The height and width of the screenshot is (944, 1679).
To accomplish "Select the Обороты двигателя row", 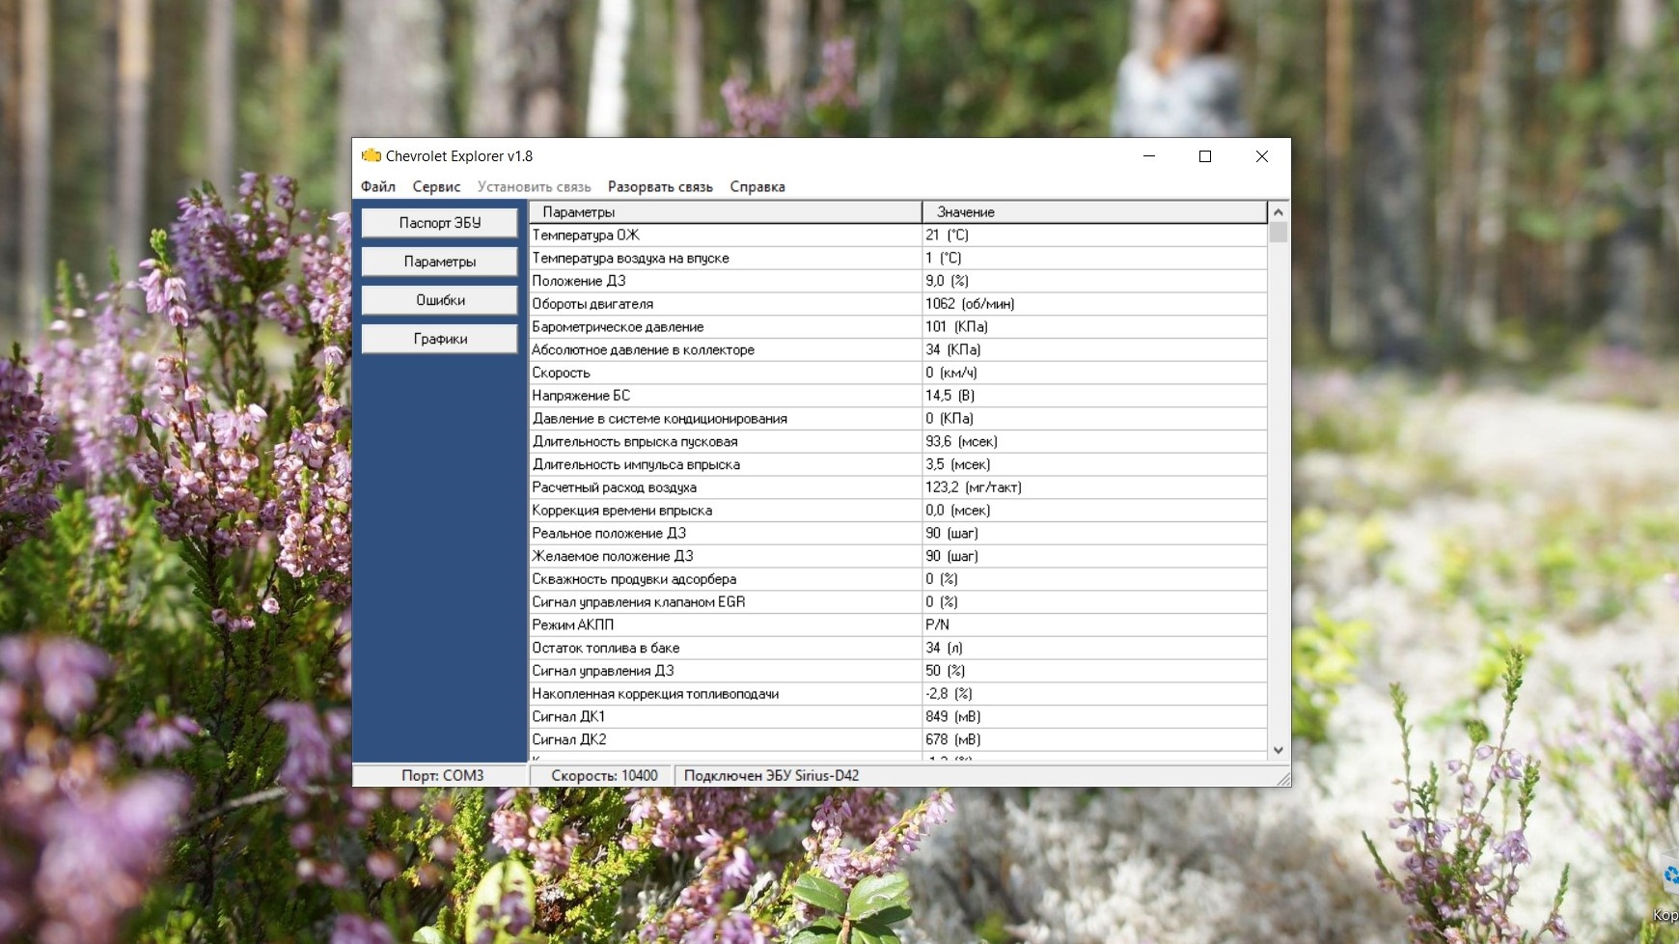I will pyautogui.click(x=898, y=304).
